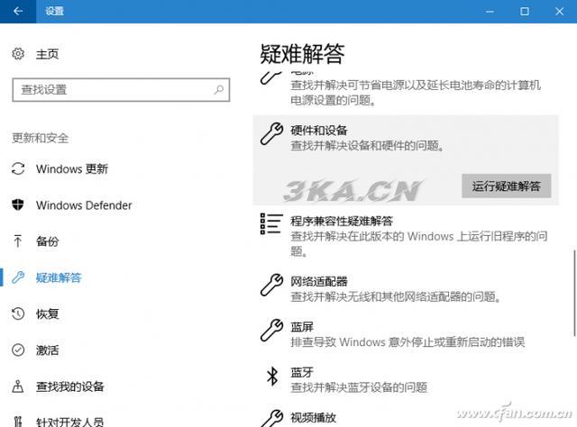The width and height of the screenshot is (577, 427).
Task: Click the 蓝屏 Windows error description text
Action: (408, 342)
